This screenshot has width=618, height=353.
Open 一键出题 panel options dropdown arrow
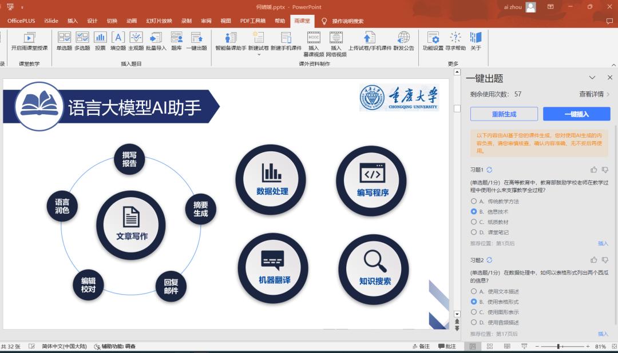(x=592, y=78)
